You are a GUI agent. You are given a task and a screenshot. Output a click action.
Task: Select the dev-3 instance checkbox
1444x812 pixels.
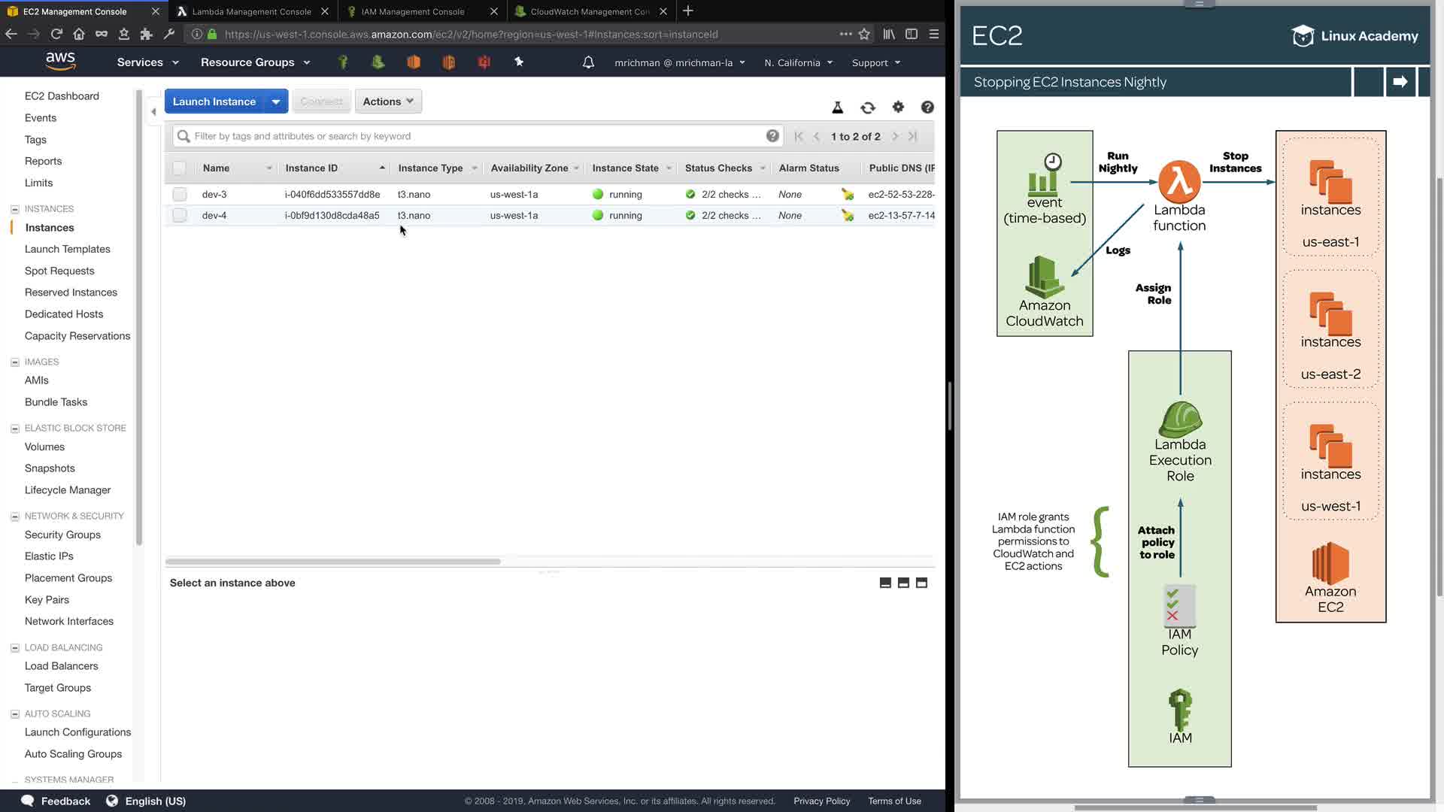click(x=179, y=195)
